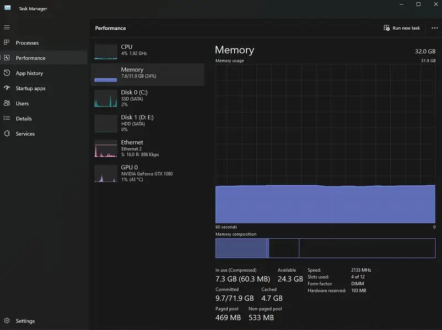Click the App history clock icon
The width and height of the screenshot is (442, 330).
click(7, 73)
